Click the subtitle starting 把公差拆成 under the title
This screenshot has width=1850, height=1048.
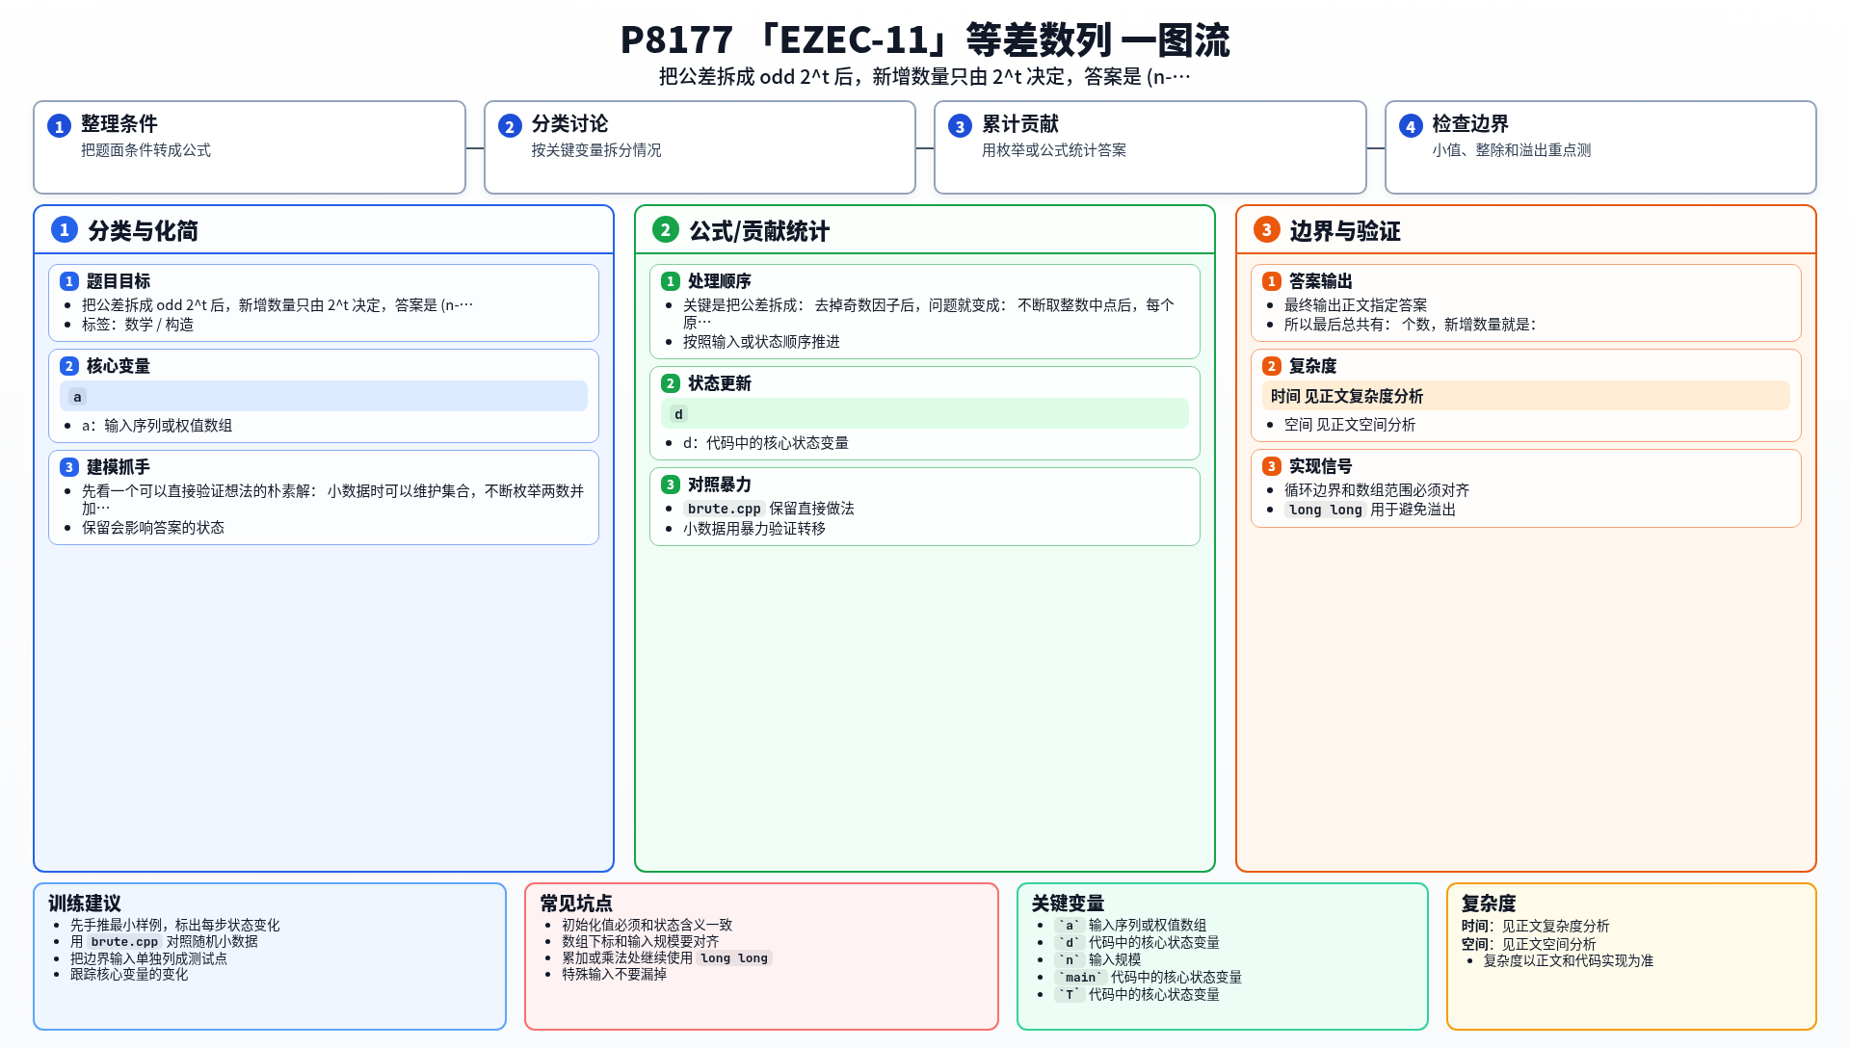pos(925,77)
